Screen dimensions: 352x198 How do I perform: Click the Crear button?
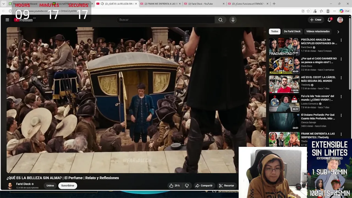(x=316, y=20)
